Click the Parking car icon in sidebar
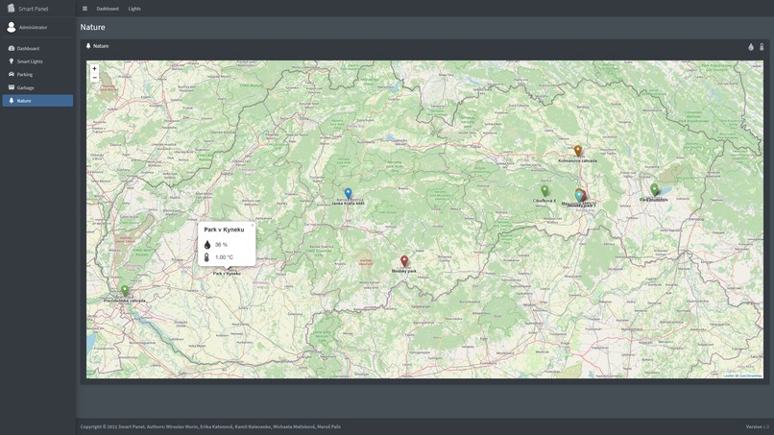The width and height of the screenshot is (774, 435). [12, 74]
